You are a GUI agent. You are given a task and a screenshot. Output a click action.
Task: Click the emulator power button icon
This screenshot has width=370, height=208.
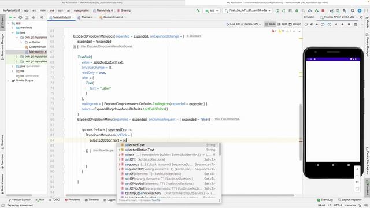306,24
